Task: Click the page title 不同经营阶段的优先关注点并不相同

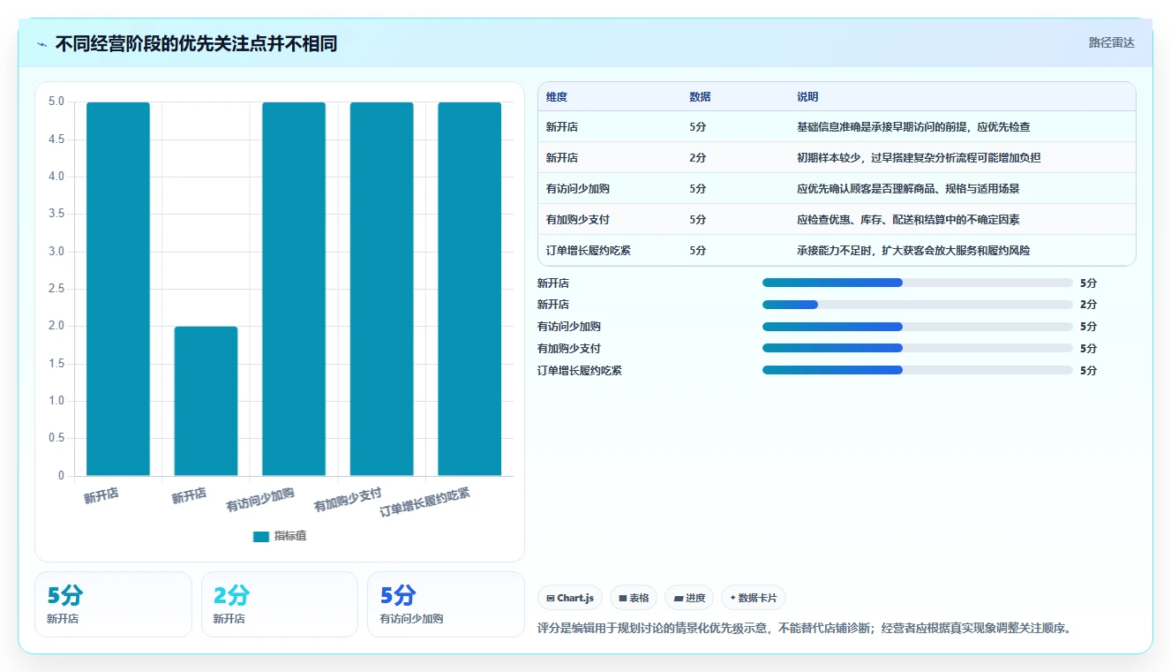Action: click(x=196, y=43)
